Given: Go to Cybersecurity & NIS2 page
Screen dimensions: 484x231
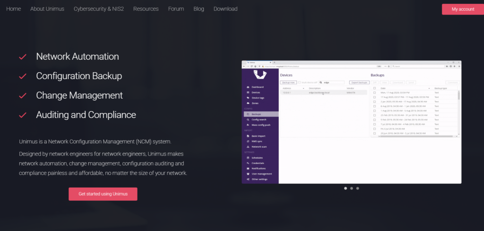Looking at the screenshot, I should pyautogui.click(x=99, y=9).
